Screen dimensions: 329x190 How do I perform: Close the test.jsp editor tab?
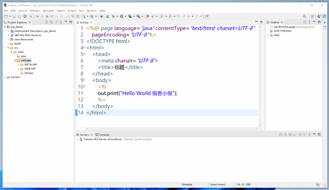(x=92, y=22)
